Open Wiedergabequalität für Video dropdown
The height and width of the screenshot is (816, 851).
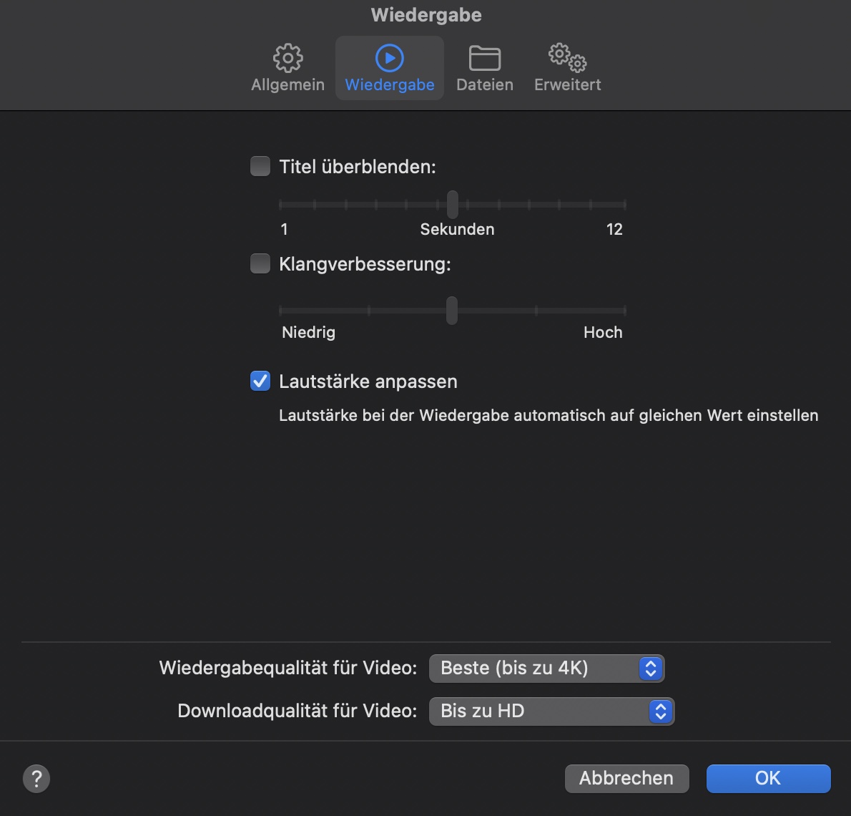546,669
